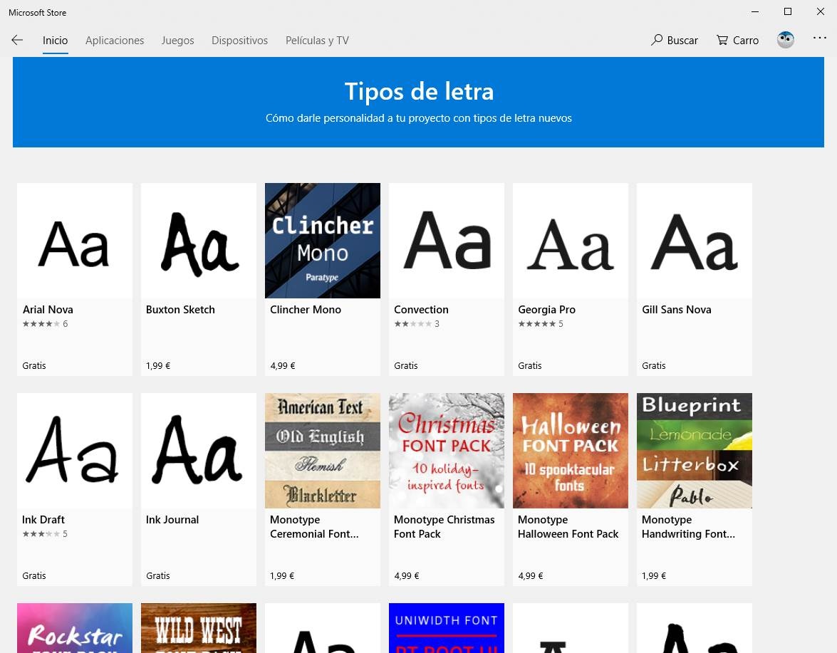The width and height of the screenshot is (837, 653).
Task: Switch to the Juegos tab
Action: pos(178,41)
